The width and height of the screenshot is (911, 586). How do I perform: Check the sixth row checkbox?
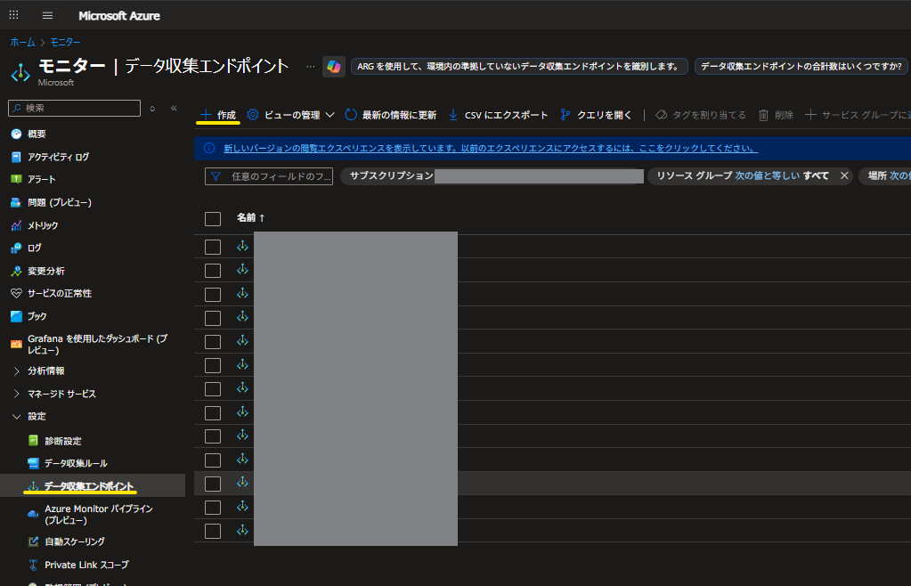[213, 365]
